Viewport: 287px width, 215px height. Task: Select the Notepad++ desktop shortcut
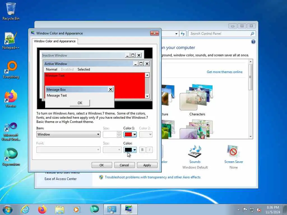coord(11,41)
